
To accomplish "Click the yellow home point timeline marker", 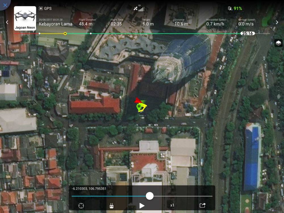I will coord(65,34).
